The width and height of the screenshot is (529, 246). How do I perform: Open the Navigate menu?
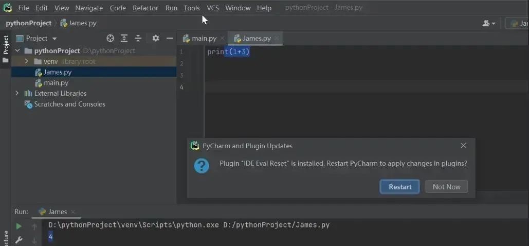[89, 8]
